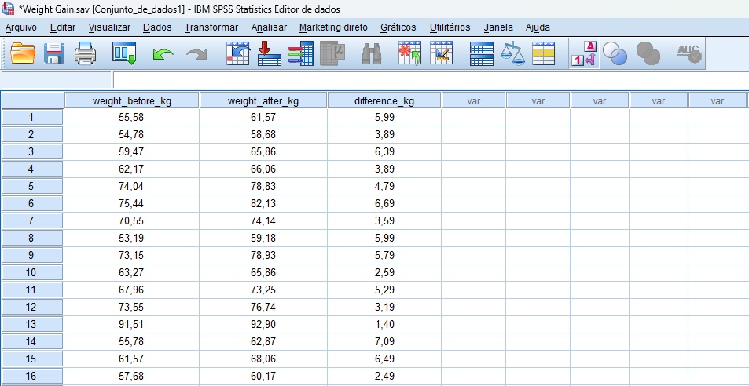The height and width of the screenshot is (386, 749).
Task: Open the Editar menu
Action: pos(63,27)
